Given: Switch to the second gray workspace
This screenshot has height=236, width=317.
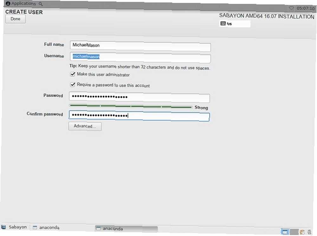Looking at the screenshot, I should coord(294,232).
